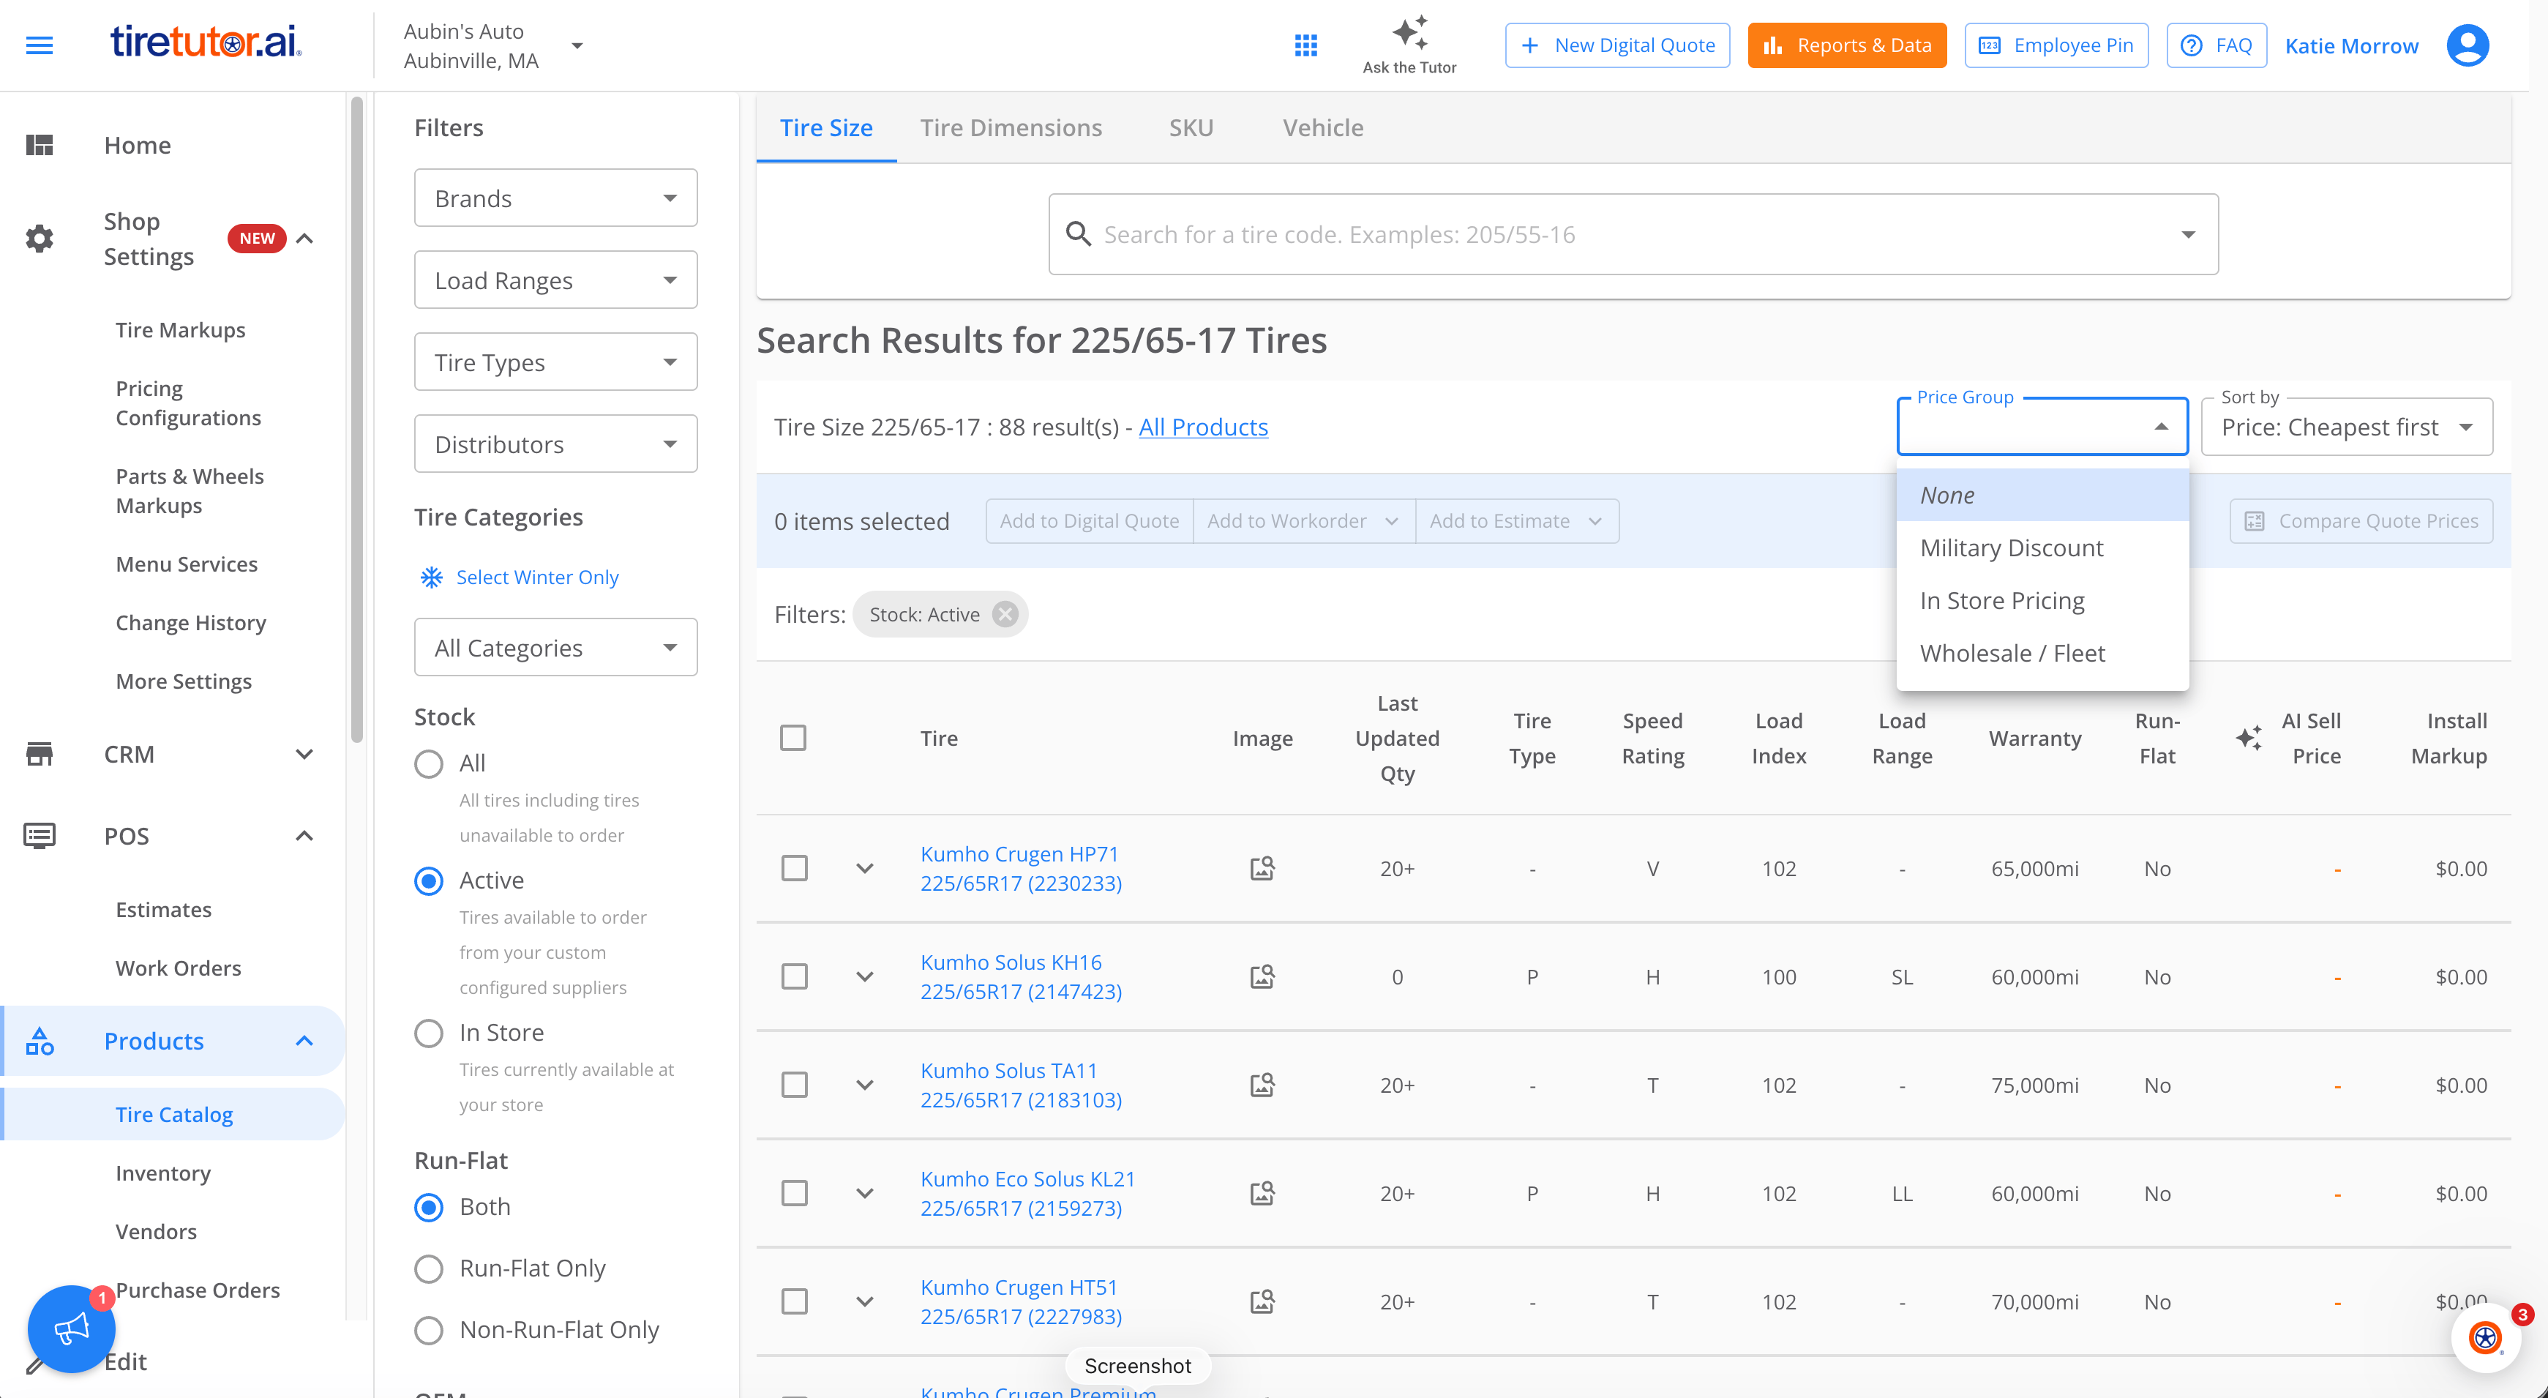Click the Products shapes icon
The height and width of the screenshot is (1398, 2548).
[40, 1041]
